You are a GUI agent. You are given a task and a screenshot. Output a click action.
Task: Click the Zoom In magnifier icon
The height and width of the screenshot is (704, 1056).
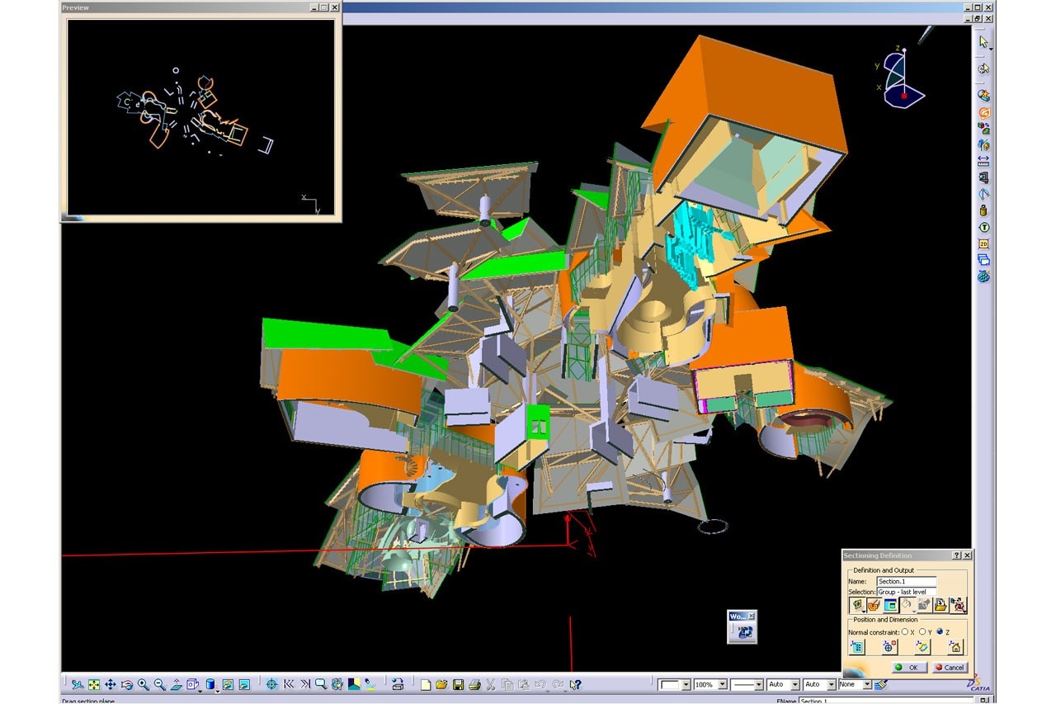pyautogui.click(x=144, y=684)
